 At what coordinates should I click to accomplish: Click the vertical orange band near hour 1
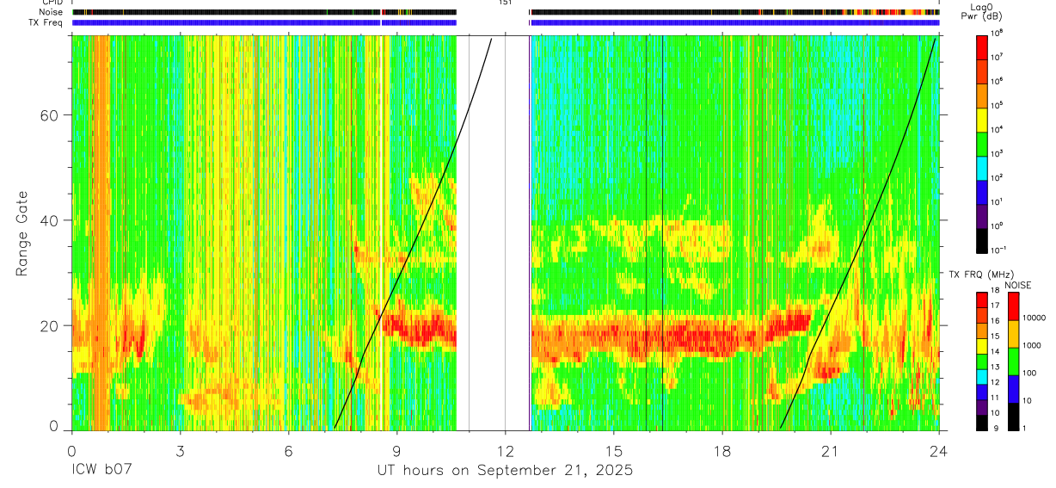(100, 232)
